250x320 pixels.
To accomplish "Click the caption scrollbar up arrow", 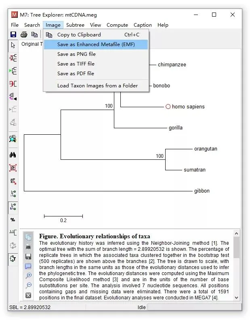I will tap(236, 233).
